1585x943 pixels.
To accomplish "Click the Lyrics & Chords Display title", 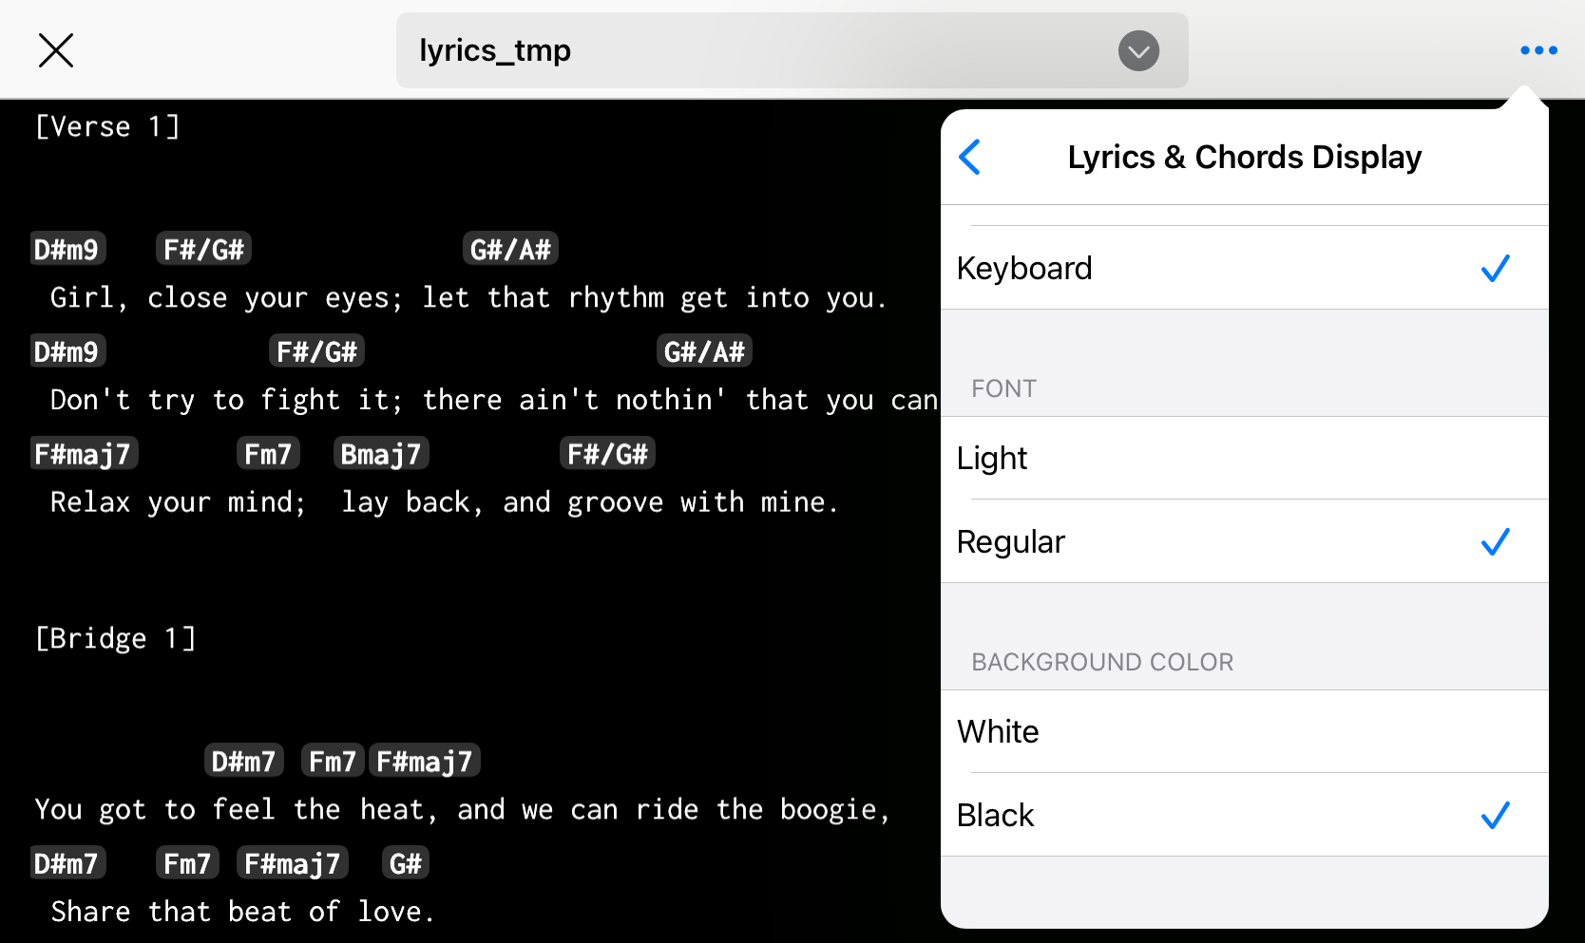I will tap(1244, 157).
